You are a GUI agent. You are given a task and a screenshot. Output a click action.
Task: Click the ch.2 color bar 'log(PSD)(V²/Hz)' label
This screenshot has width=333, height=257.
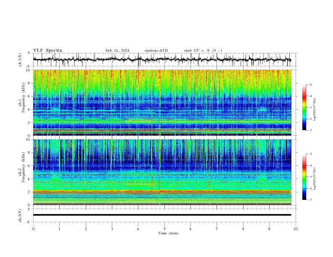pos(314,179)
